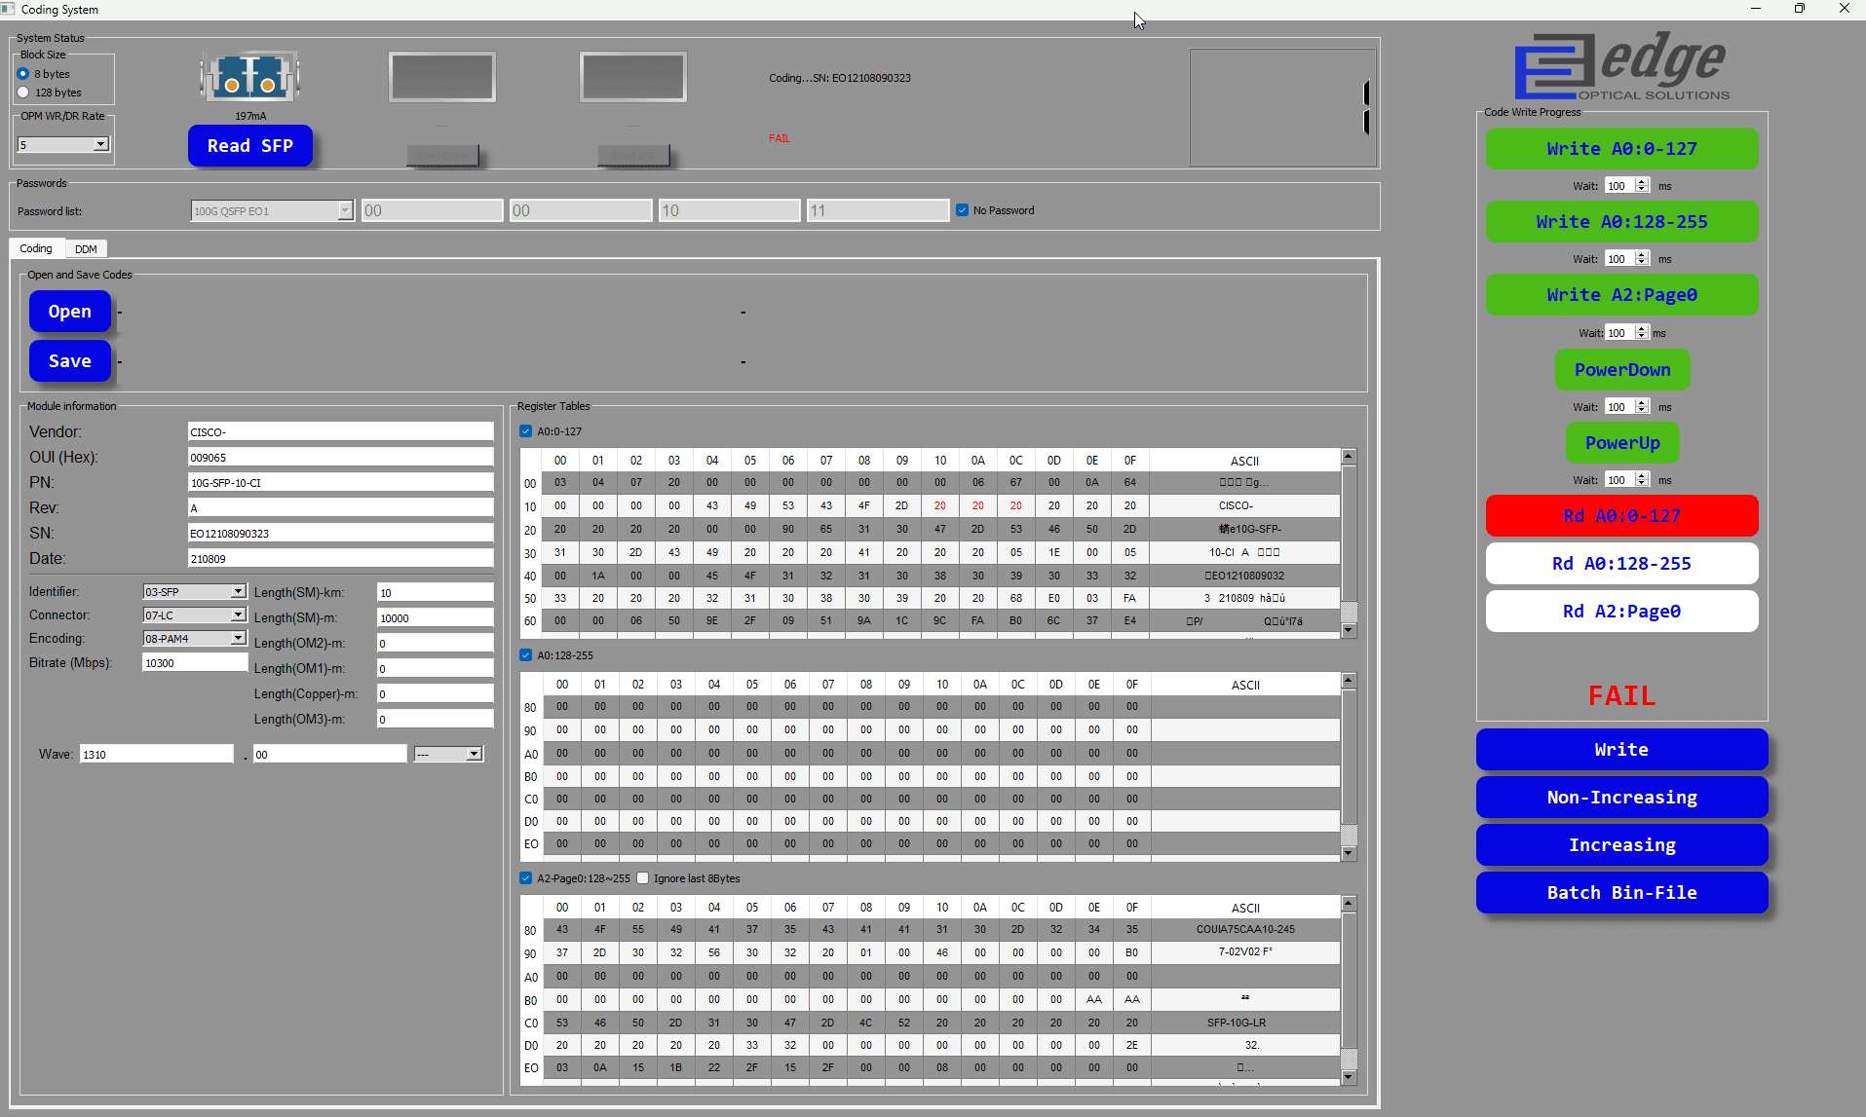This screenshot has width=1866, height=1117.
Task: Expand the Connector dropdown
Action: 238,615
